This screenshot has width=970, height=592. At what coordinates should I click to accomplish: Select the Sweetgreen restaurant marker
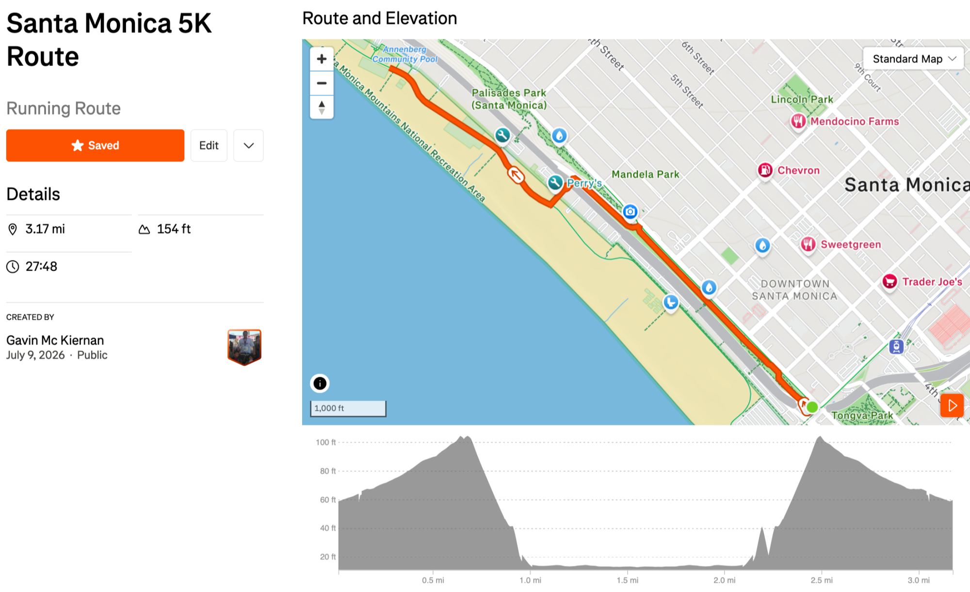click(x=808, y=244)
